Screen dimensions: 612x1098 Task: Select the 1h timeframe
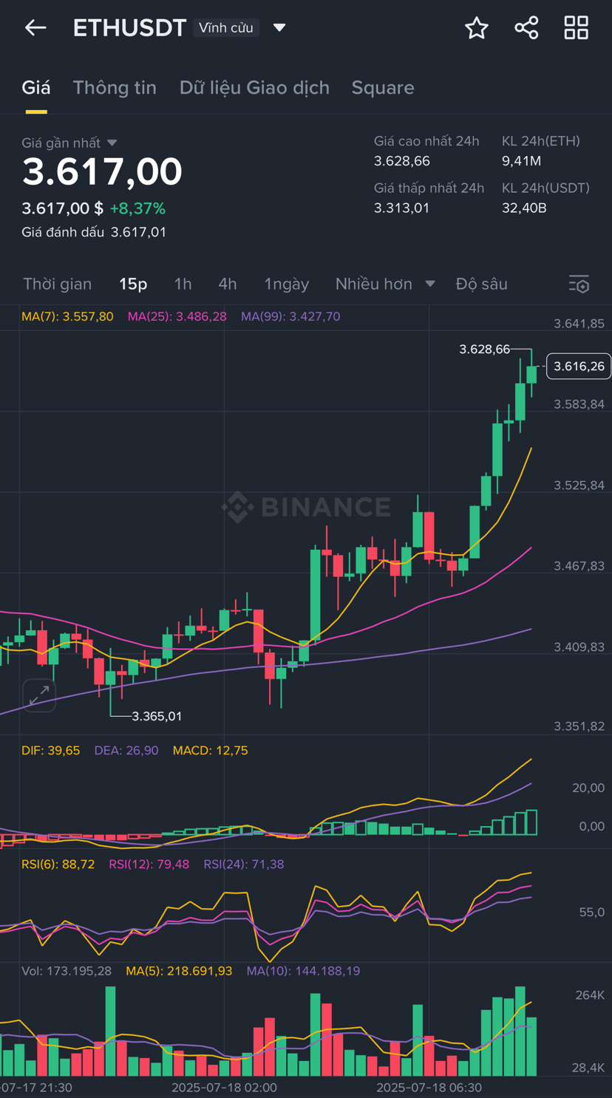point(183,284)
